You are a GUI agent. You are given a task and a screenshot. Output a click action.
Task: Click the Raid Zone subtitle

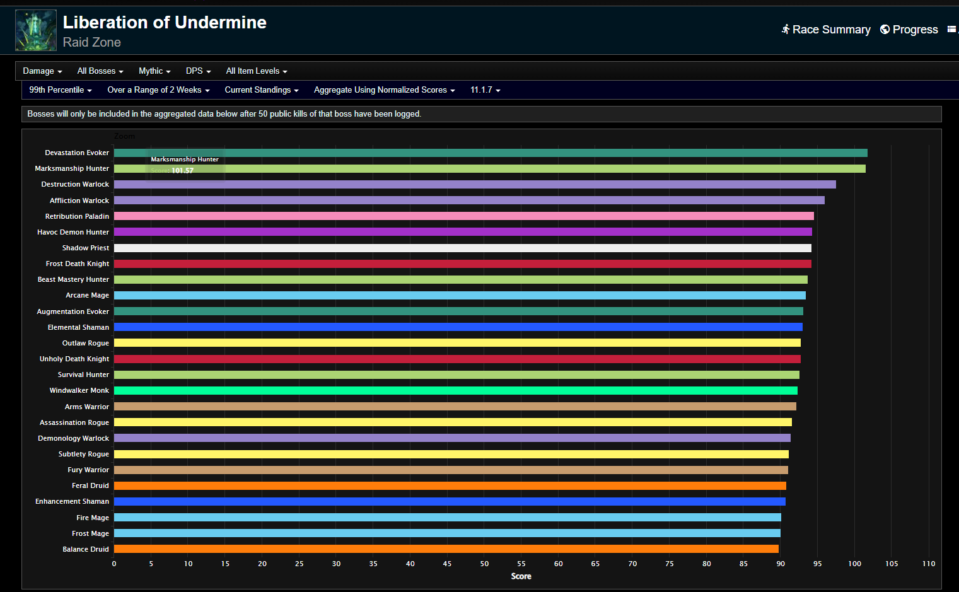[x=92, y=42]
